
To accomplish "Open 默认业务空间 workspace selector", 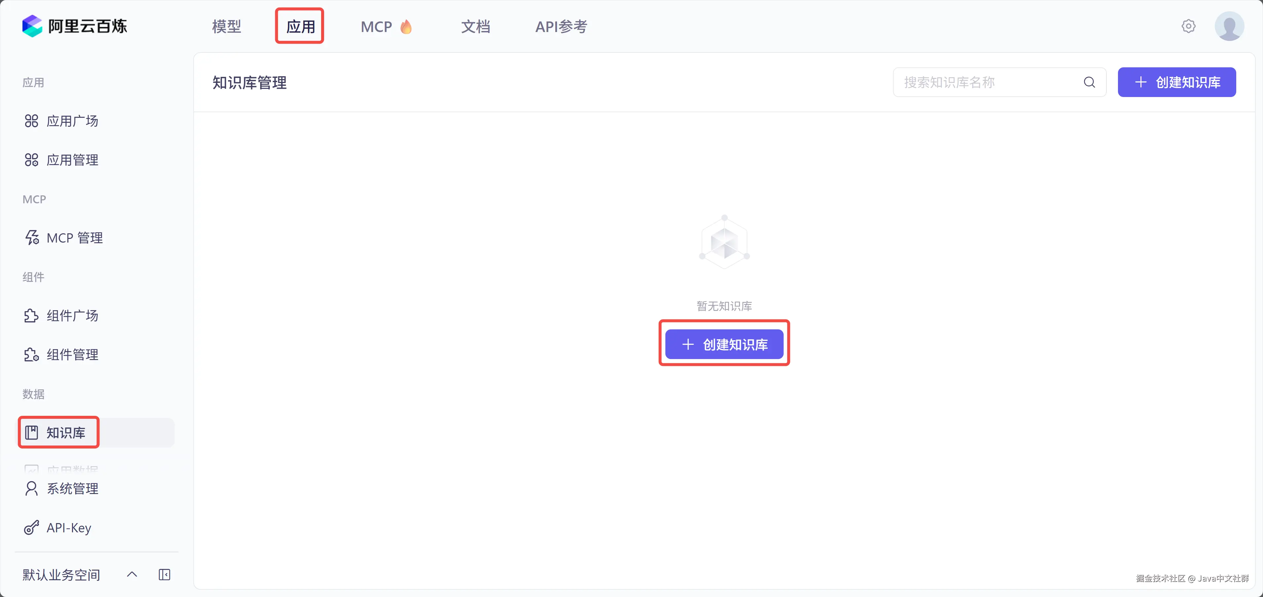I will tap(61, 575).
